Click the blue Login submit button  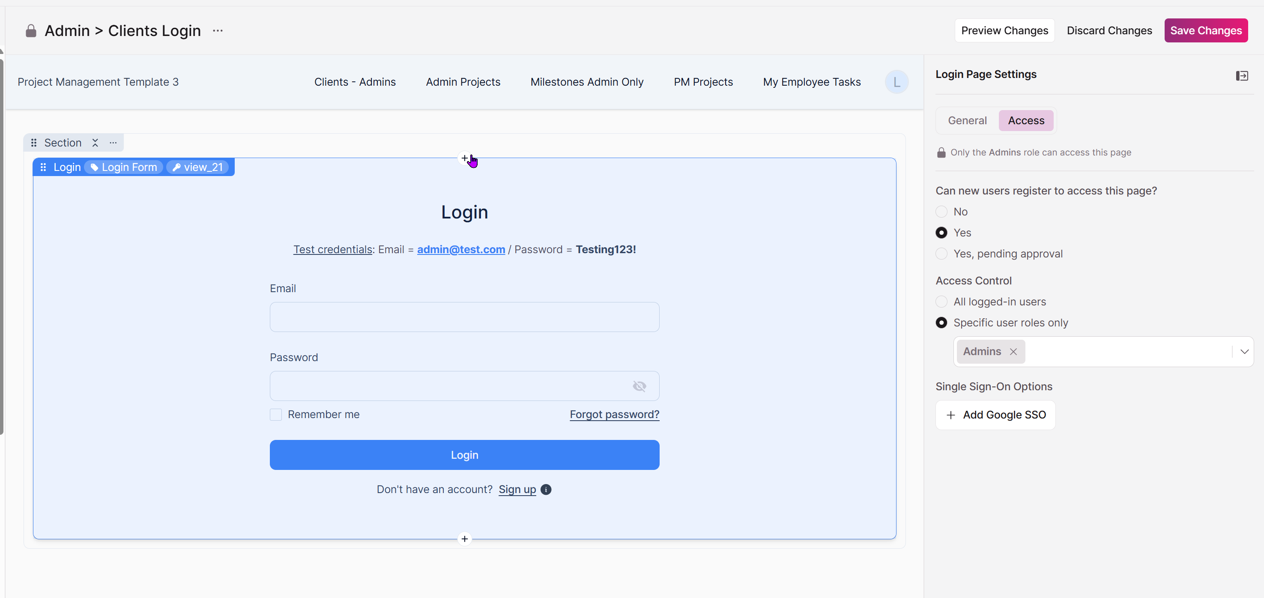pos(464,455)
